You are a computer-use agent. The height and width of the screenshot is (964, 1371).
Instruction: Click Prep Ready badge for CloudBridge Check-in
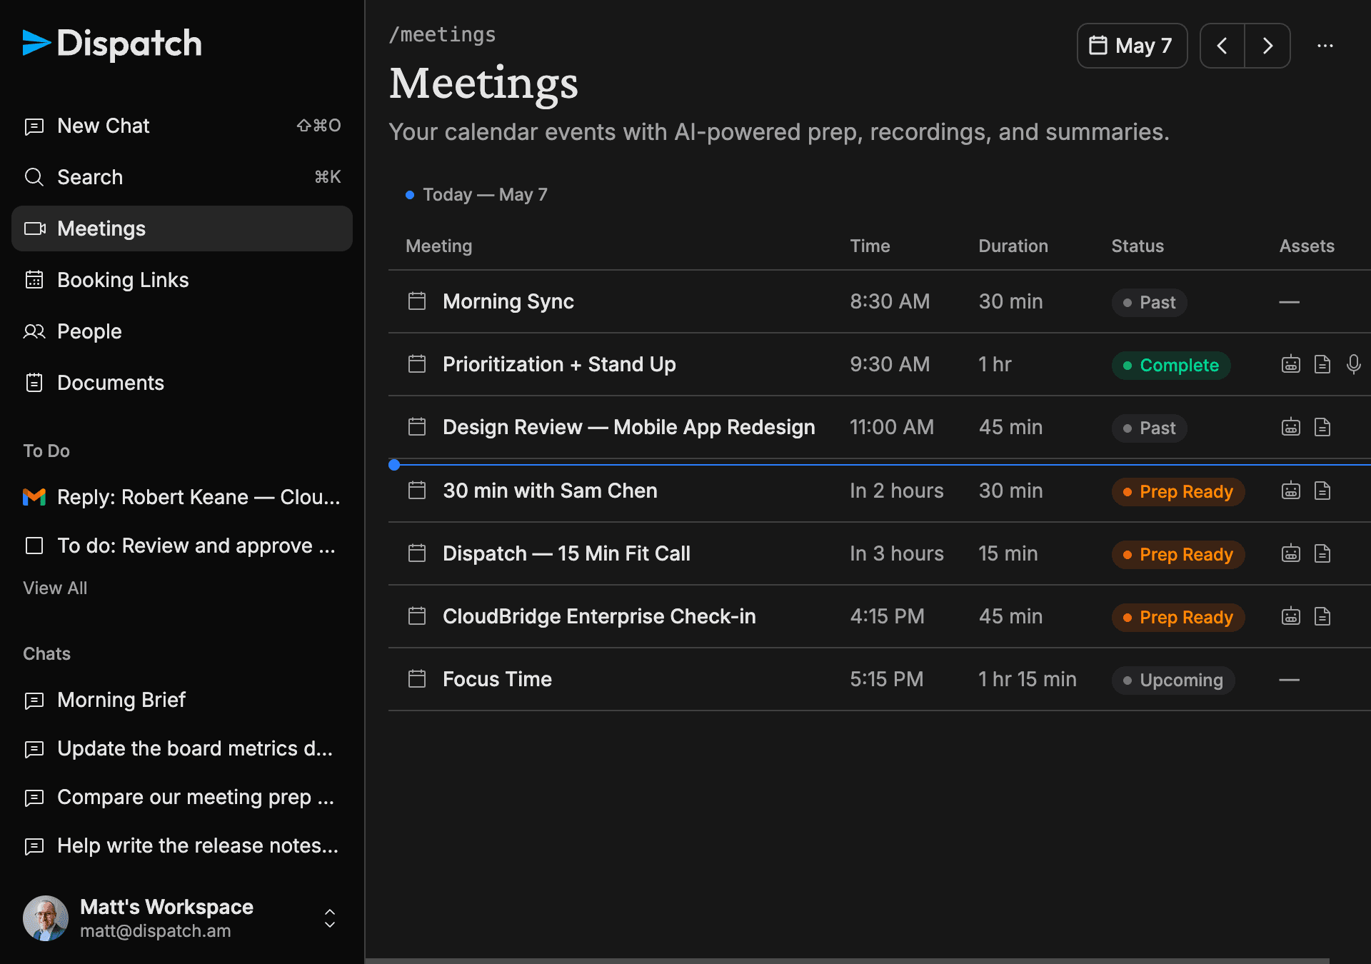[1178, 617]
